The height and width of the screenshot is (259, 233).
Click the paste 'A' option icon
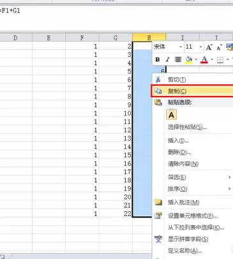[171, 114]
